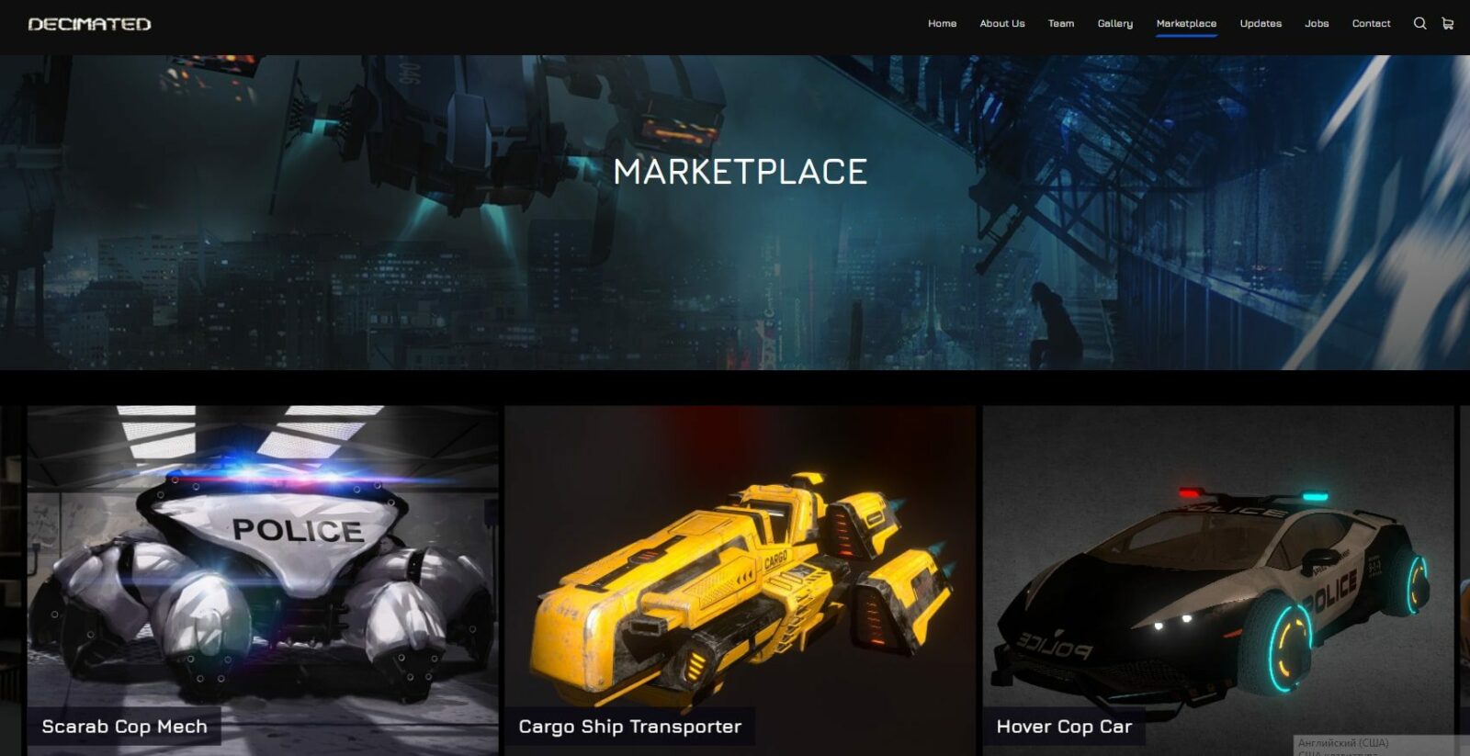Screen dimensions: 1470x756
Task: Open the shopping cart icon
Action: click(1448, 24)
